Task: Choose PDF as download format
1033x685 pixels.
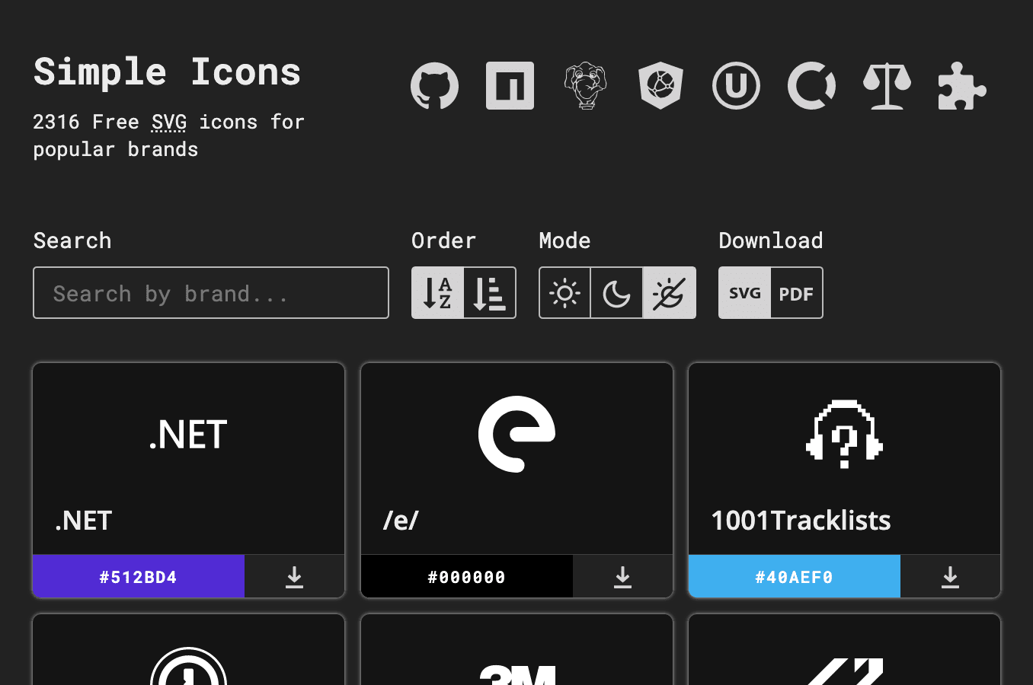Action: (797, 292)
